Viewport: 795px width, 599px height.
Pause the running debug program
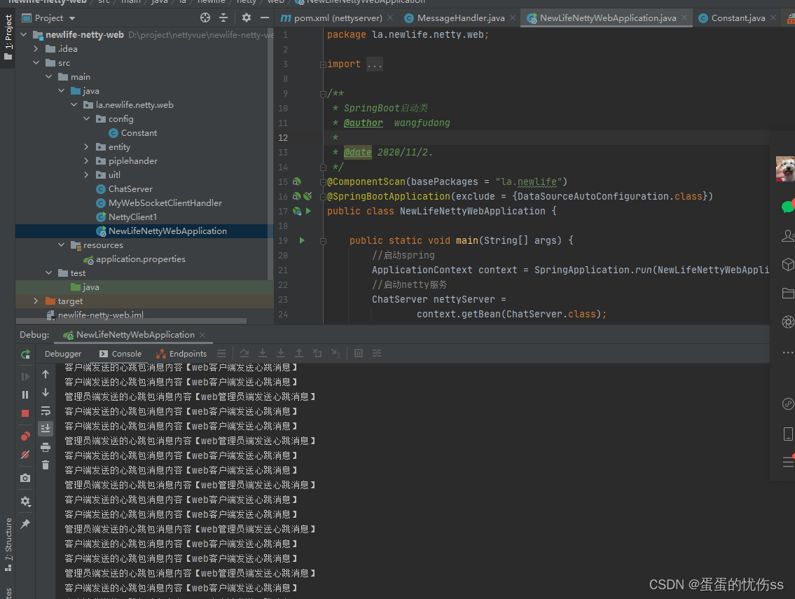[x=25, y=394]
